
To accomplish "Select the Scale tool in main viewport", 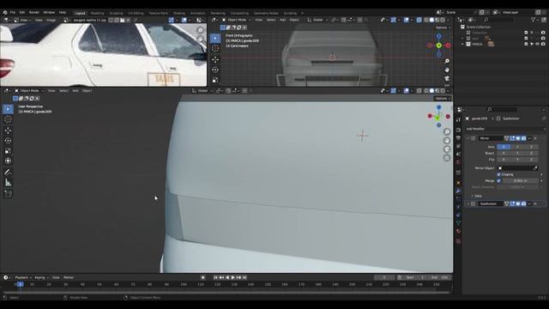I will (x=8, y=151).
